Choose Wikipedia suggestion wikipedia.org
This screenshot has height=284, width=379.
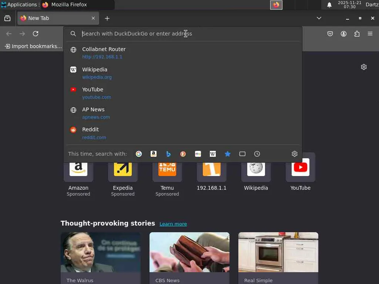click(x=183, y=73)
